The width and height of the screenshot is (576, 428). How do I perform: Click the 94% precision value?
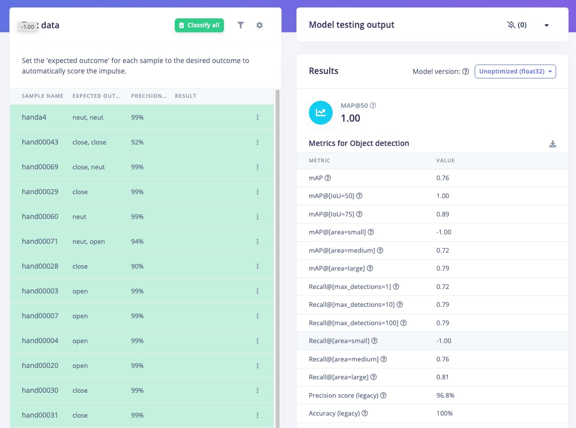click(138, 241)
